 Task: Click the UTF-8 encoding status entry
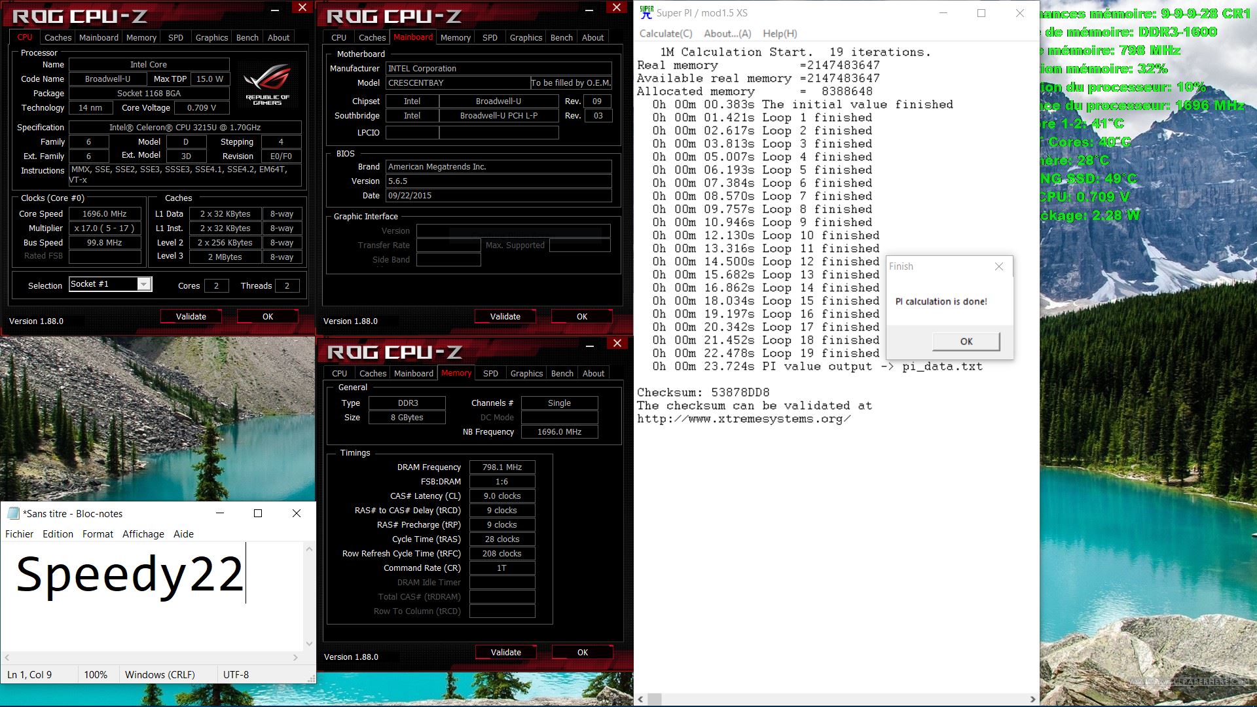pos(236,674)
